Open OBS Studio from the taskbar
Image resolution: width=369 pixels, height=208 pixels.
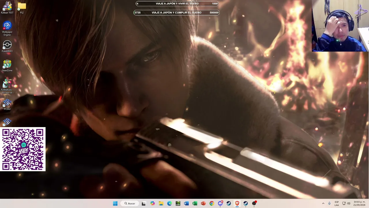click(254, 203)
